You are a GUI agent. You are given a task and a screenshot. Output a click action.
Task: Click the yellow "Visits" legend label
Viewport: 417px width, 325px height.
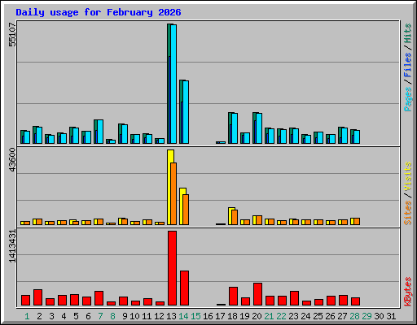pyautogui.click(x=407, y=176)
